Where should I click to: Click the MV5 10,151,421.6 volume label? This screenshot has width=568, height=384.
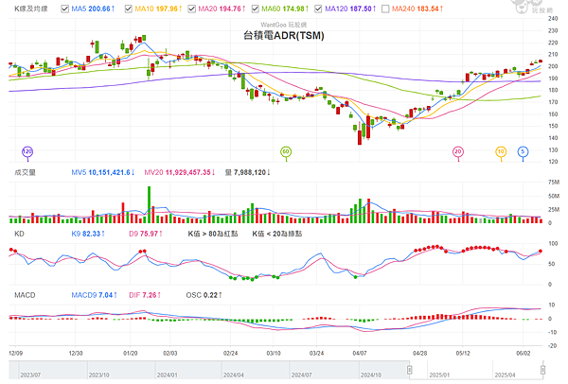pos(103,173)
